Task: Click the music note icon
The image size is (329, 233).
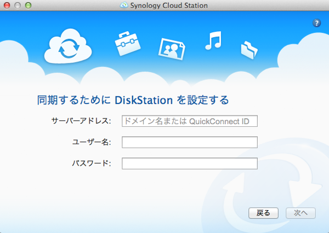Action: (x=213, y=40)
